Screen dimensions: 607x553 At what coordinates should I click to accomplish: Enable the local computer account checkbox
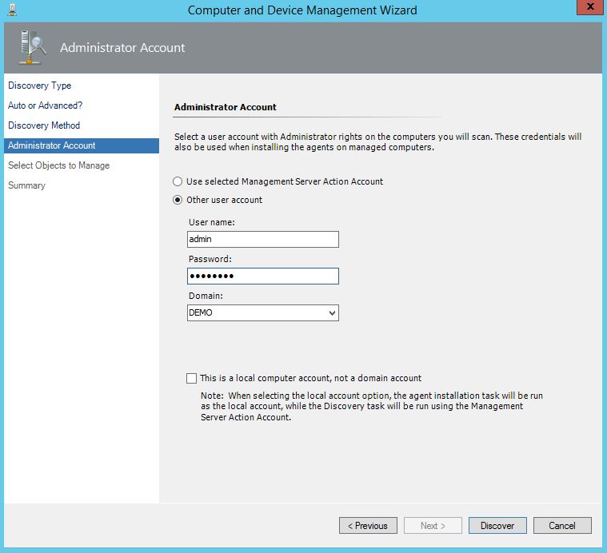pos(191,378)
